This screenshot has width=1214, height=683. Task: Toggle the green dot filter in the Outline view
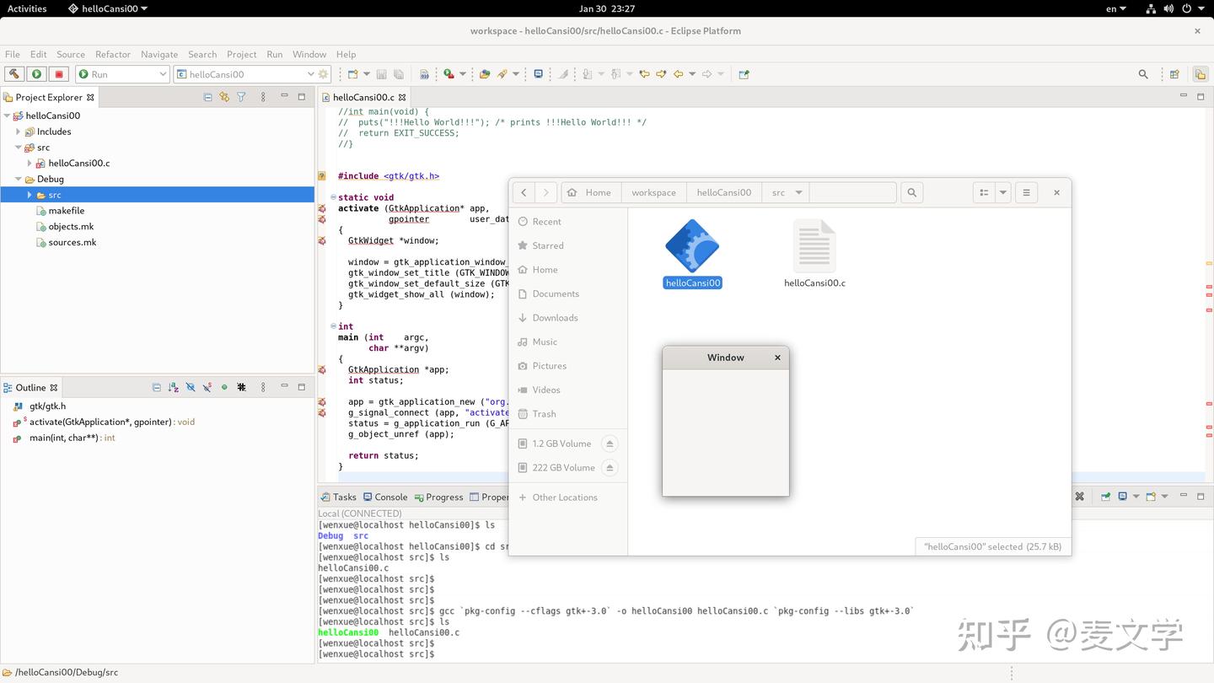tap(224, 388)
